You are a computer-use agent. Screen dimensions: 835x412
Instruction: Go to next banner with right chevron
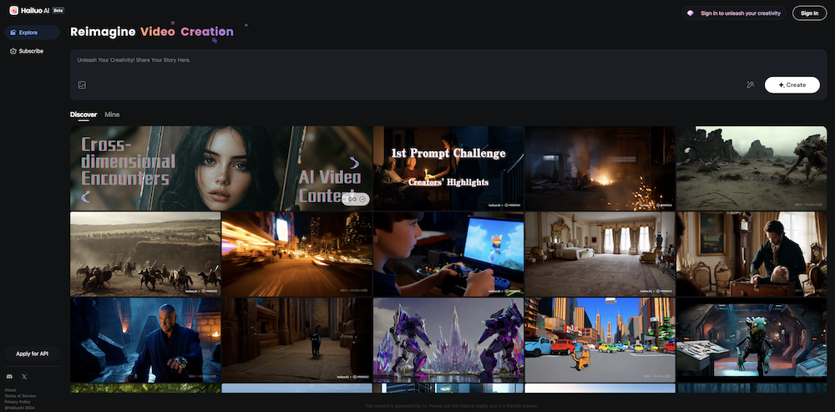coord(354,163)
